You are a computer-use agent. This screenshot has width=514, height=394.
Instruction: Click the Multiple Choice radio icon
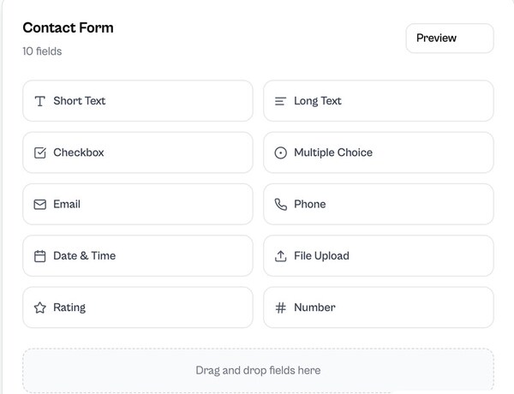pyautogui.click(x=280, y=152)
